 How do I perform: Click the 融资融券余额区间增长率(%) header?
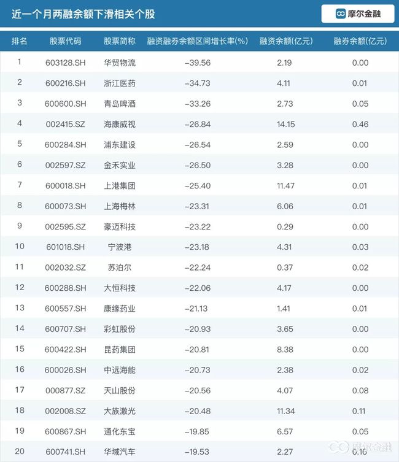point(198,41)
